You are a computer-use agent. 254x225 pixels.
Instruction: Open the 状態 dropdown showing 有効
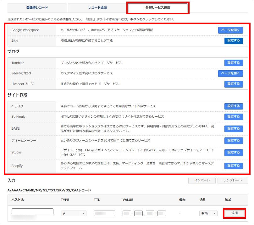tap(208, 213)
